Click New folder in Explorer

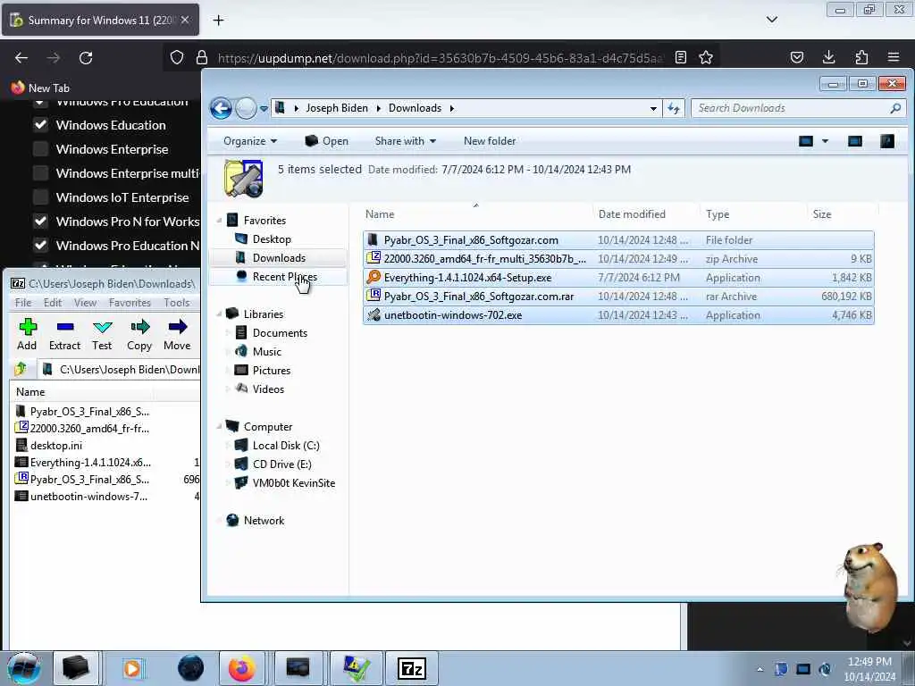point(490,141)
